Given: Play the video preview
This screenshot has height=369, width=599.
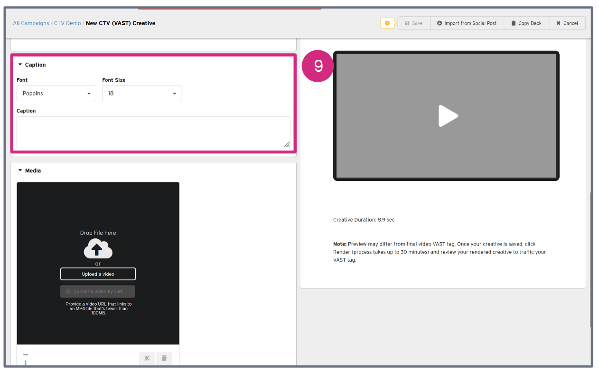Looking at the screenshot, I should coord(447,116).
